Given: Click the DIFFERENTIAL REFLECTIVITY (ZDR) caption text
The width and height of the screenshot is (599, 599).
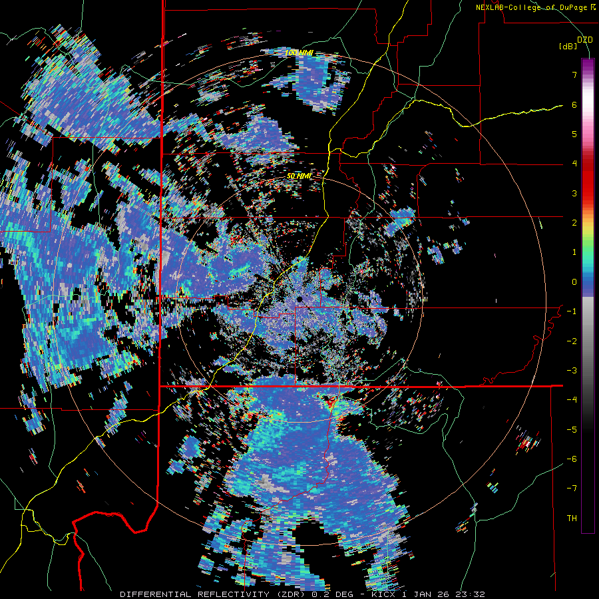Looking at the screenshot, I should pos(214,594).
